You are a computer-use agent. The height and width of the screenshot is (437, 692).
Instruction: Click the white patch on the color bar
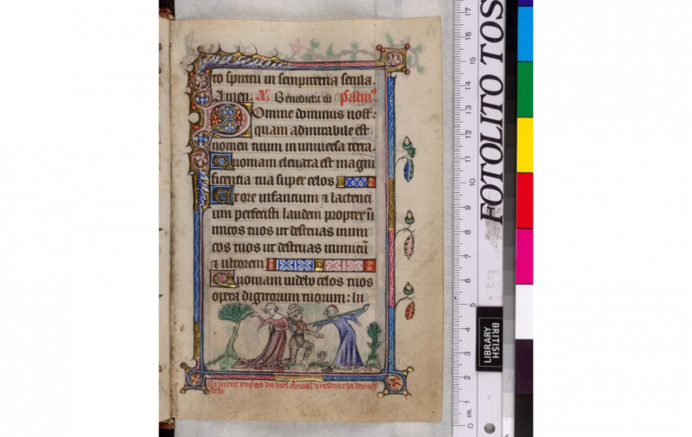point(525,312)
